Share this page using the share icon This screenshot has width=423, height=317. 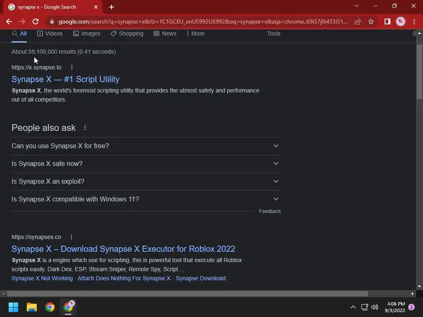click(358, 21)
